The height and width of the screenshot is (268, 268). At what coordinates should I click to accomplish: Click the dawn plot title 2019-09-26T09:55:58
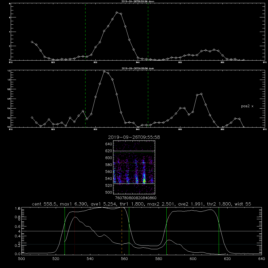click(x=138, y=1)
